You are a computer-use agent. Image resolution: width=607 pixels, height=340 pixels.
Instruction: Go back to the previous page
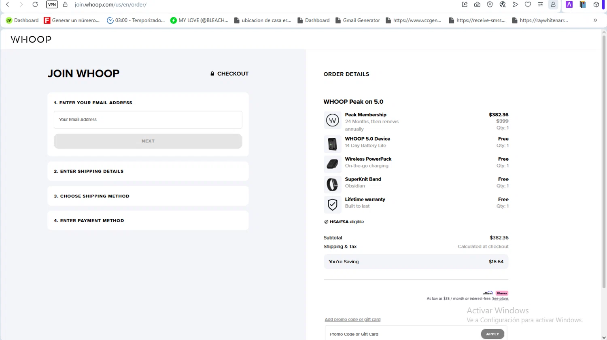[x=8, y=5]
